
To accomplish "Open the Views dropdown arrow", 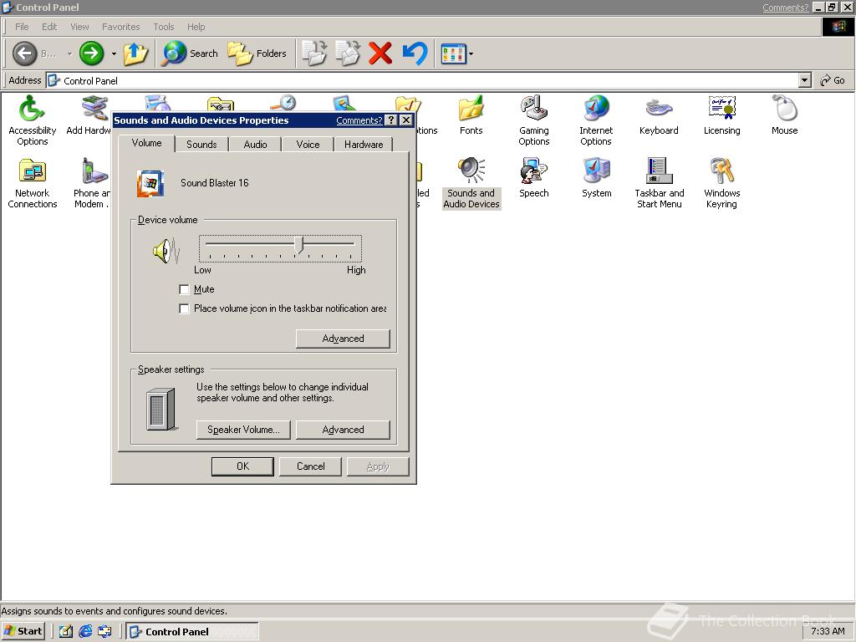I will (x=471, y=53).
